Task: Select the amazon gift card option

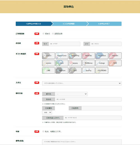Action: point(48,56)
